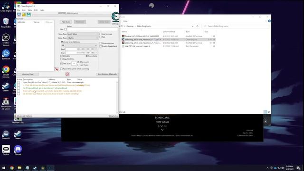Expand the Explorer address bar history dropdown
Viewport: 304px width, 171px height.
point(192,26)
